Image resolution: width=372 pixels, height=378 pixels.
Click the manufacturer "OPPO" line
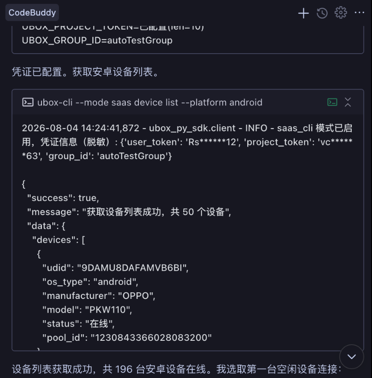coord(99,296)
